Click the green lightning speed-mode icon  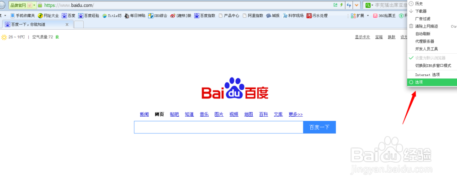[x=341, y=5]
